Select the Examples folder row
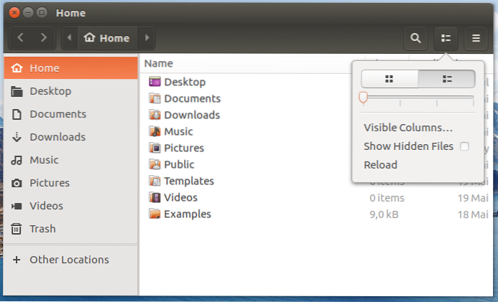 (x=187, y=214)
